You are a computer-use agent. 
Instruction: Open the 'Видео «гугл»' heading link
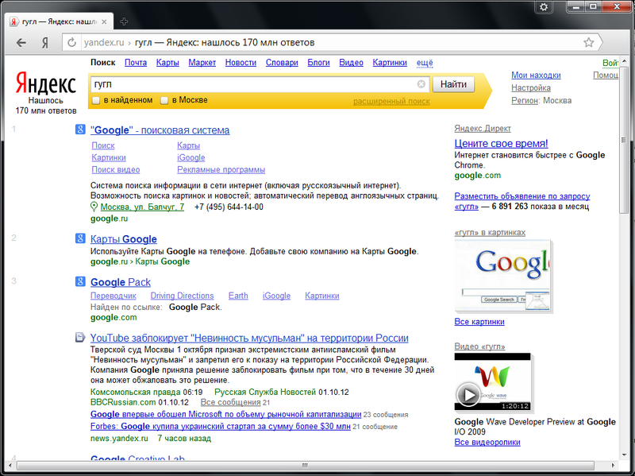[x=479, y=346]
